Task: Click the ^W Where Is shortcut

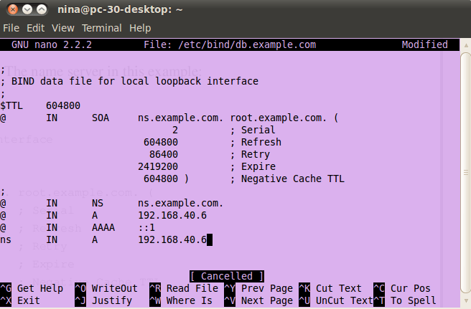Action: (181, 301)
